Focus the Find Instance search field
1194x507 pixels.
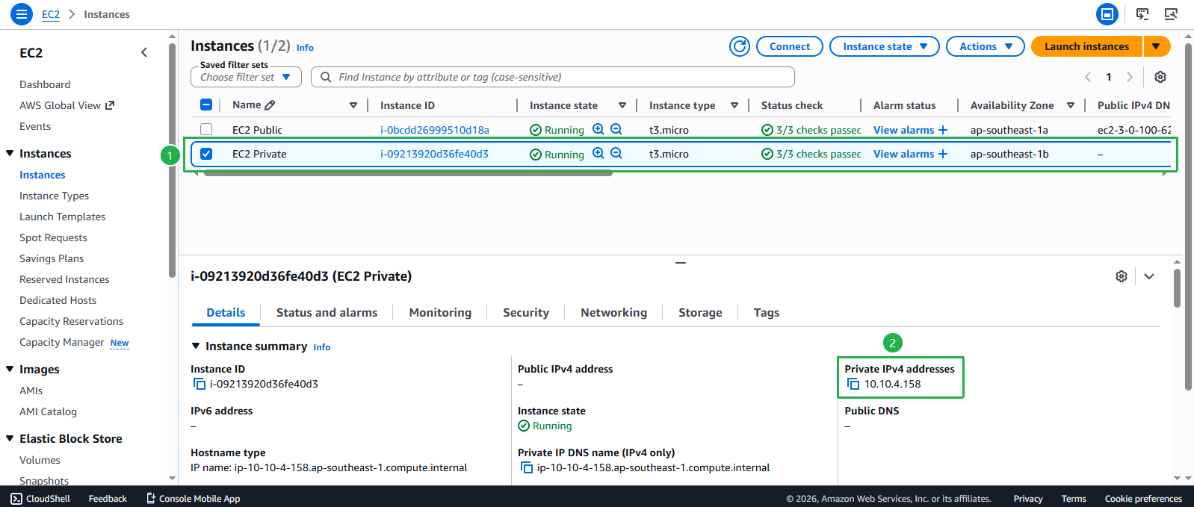coord(552,77)
